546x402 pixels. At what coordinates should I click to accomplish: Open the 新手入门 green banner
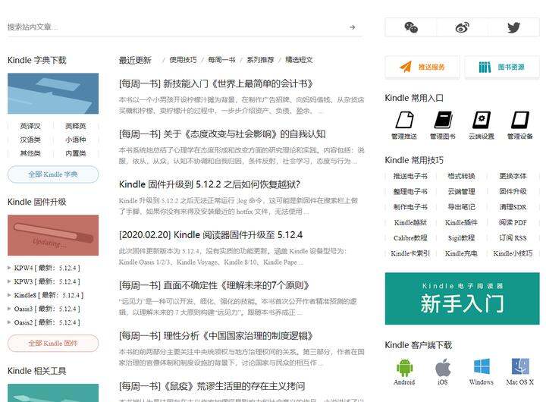point(462,299)
